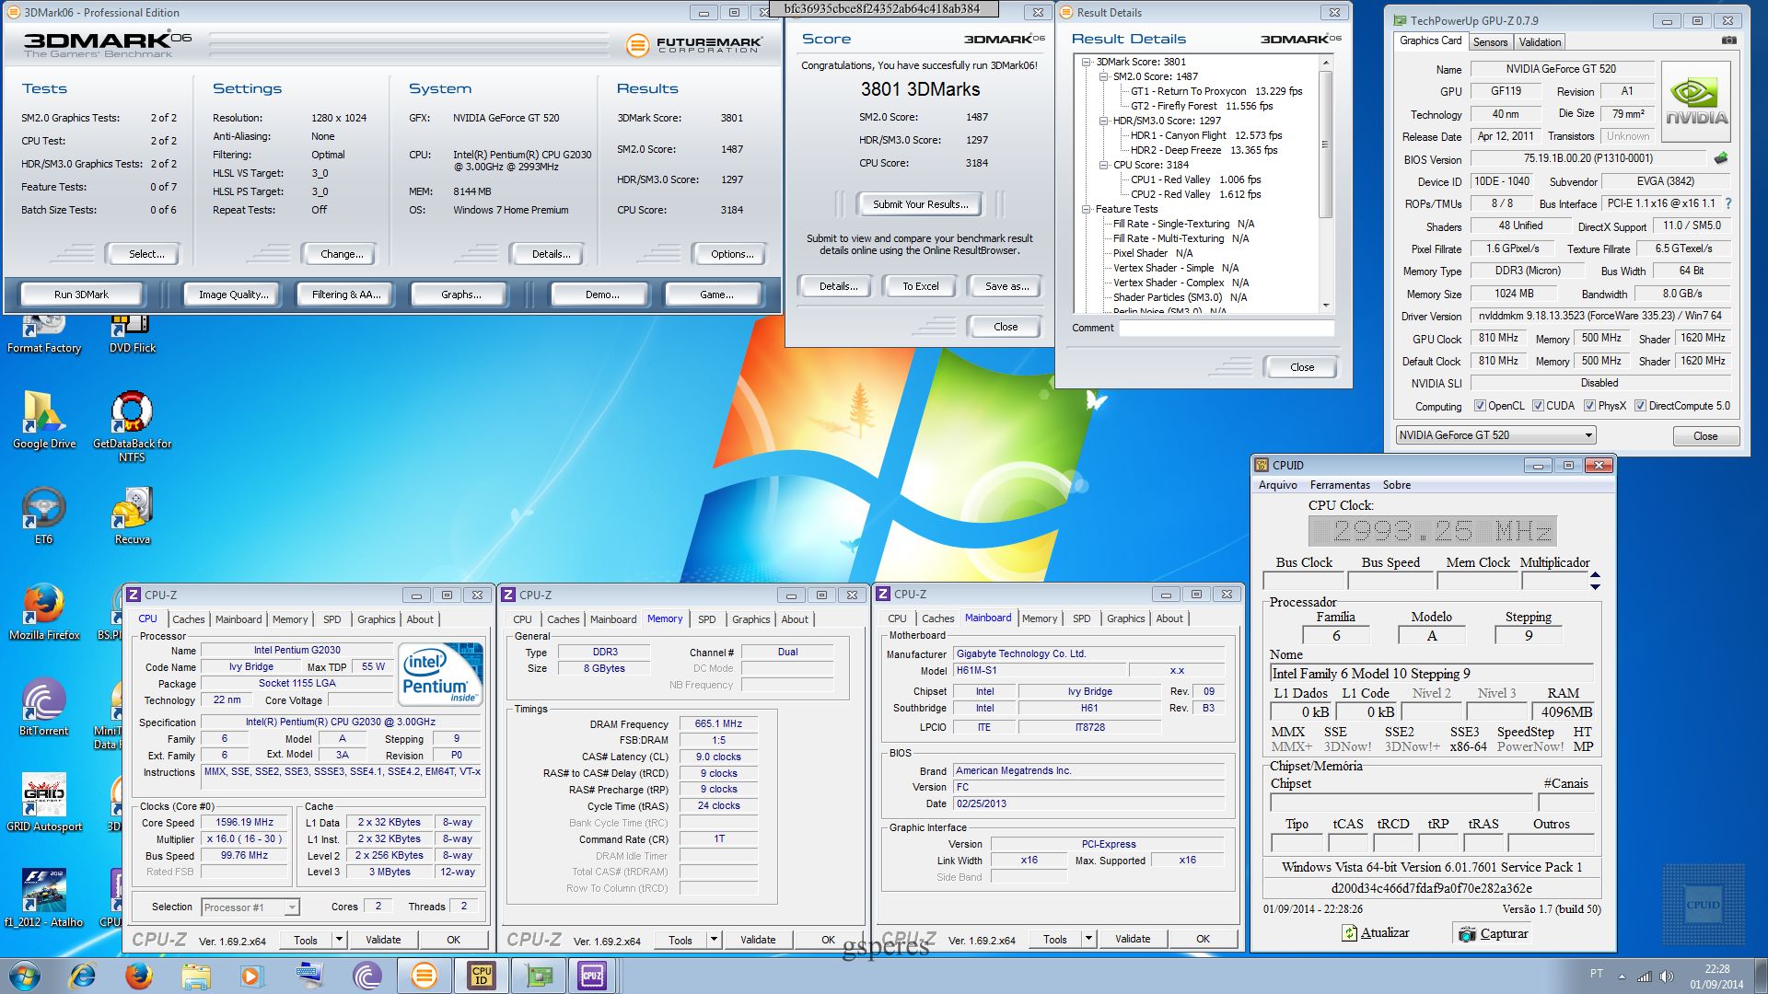1768x994 pixels.
Task: Switch to the Sensors tab in GPU-Z
Action: tap(1490, 42)
